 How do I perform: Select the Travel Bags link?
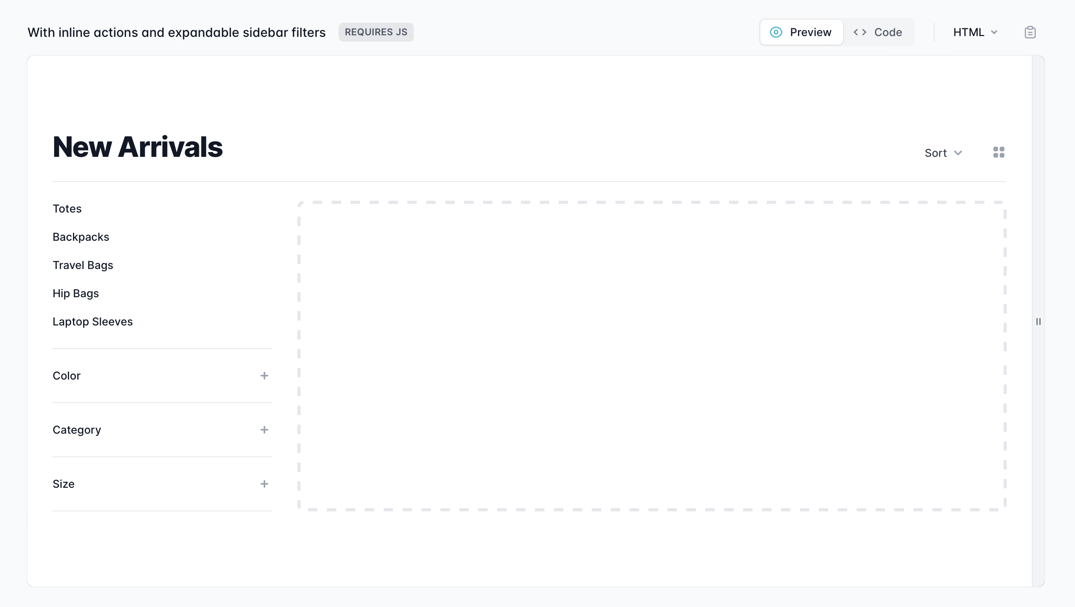(83, 265)
